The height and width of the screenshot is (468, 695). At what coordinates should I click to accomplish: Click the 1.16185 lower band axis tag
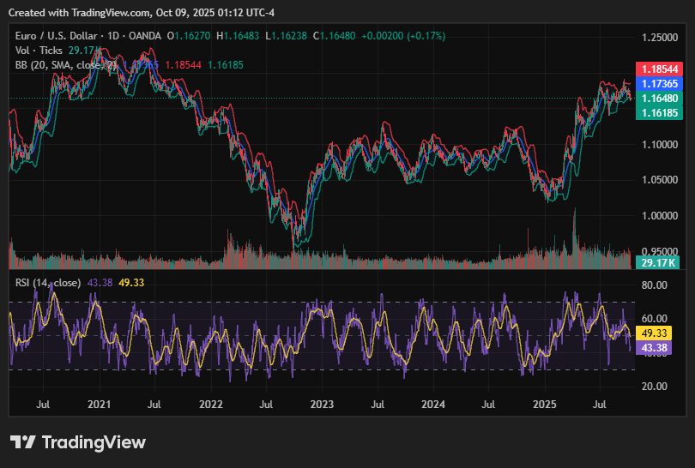tap(658, 113)
